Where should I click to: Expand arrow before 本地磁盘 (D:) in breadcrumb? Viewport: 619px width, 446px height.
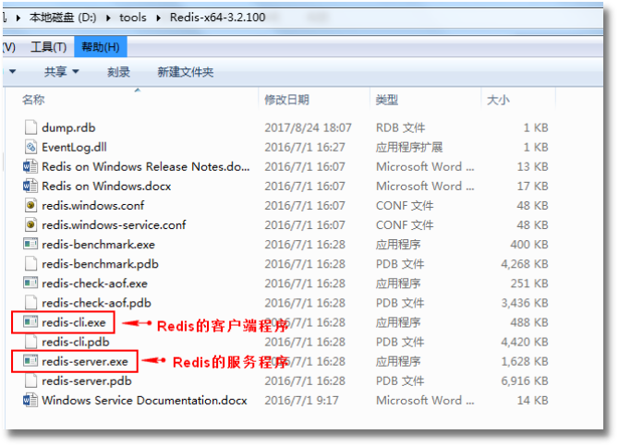[18, 18]
